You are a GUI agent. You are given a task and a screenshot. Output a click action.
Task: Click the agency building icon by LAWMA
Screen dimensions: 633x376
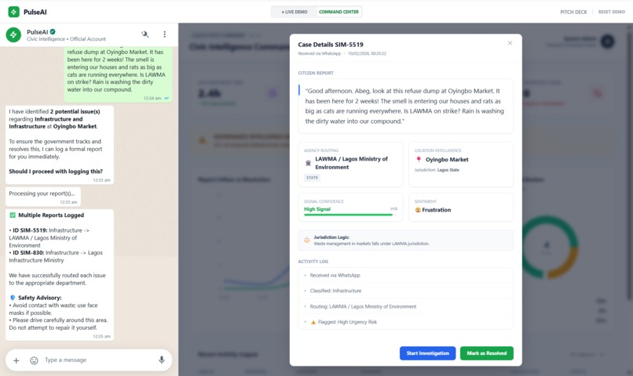pyautogui.click(x=308, y=163)
